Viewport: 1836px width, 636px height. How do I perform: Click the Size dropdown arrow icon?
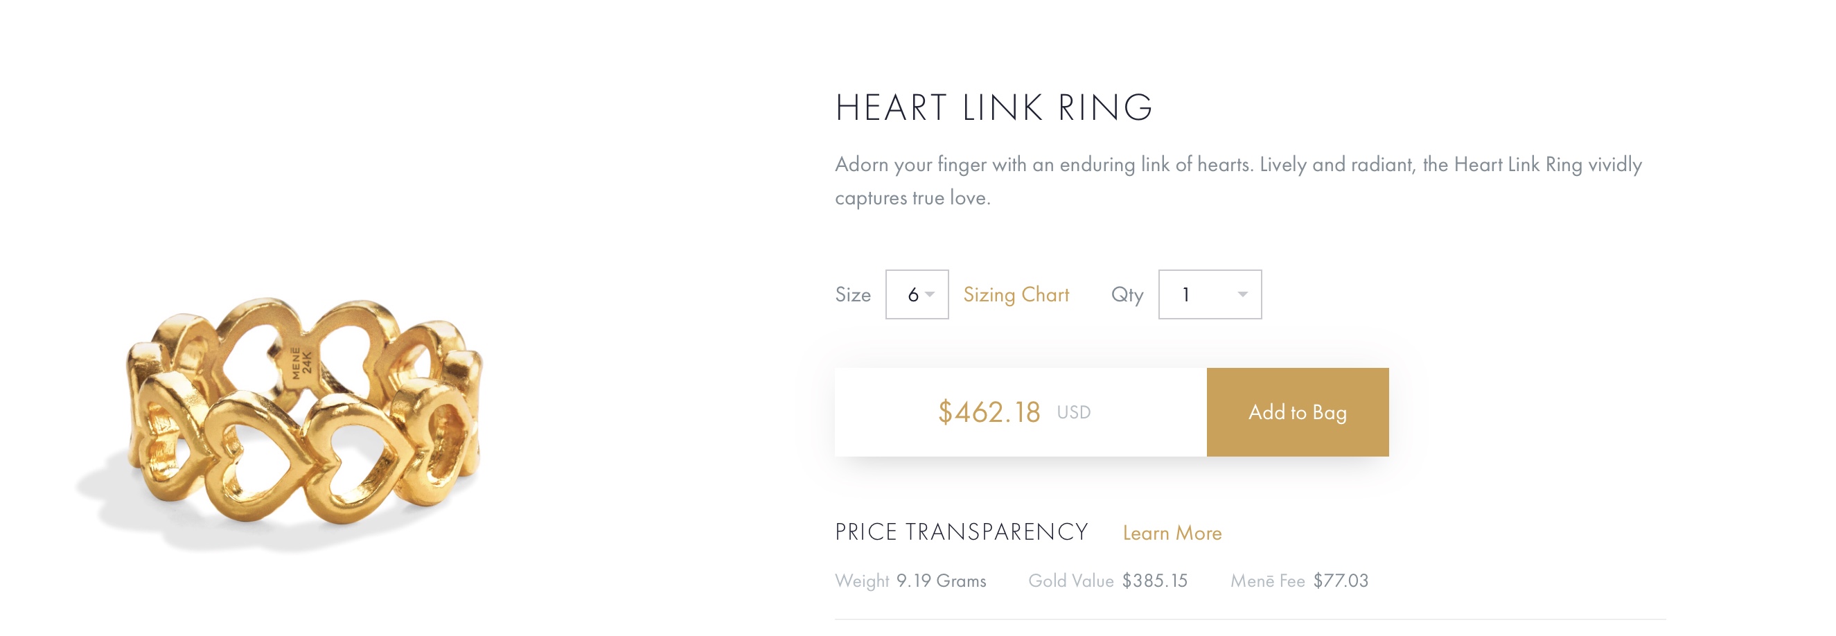pyautogui.click(x=929, y=294)
